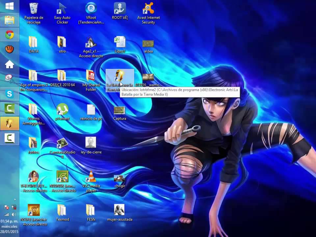This screenshot has height=237, width=316.
Task: Select the fotitos folder
Action: click(34, 145)
